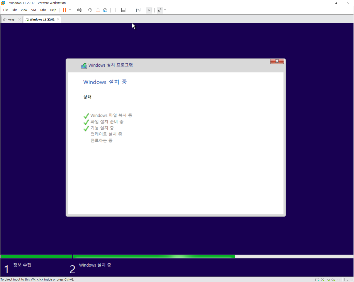This screenshot has height=282, width=354.
Task: Click the '상태' label
Action: coord(87,97)
